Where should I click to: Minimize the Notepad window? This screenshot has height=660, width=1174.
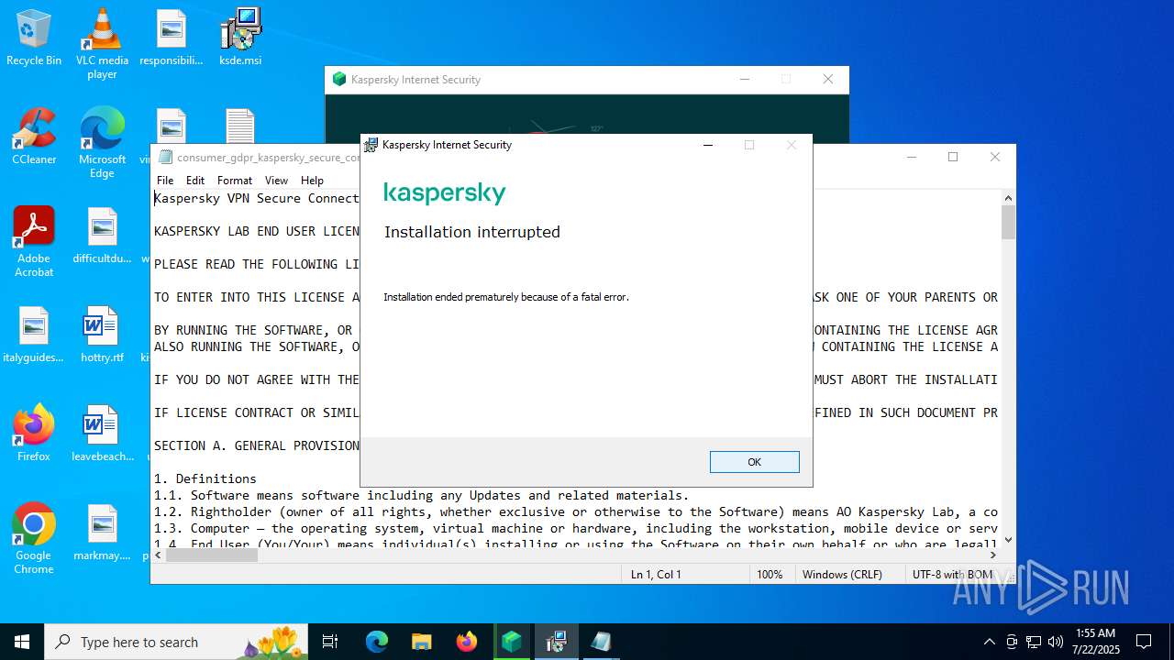[x=911, y=157]
